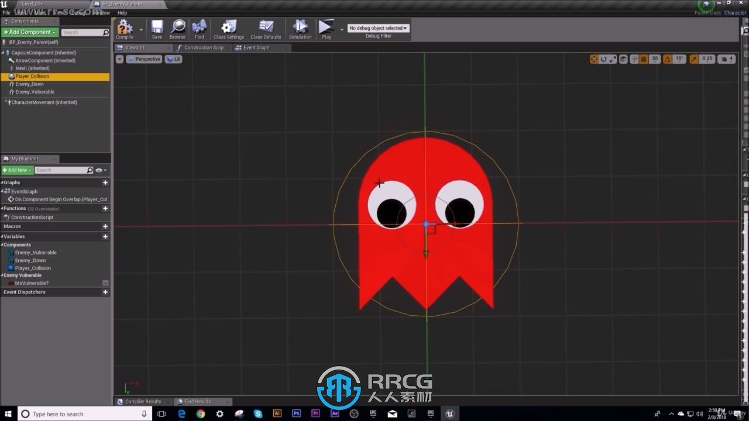Open scale snap value 0.25
Screen dimensions: 749x421
click(707, 59)
